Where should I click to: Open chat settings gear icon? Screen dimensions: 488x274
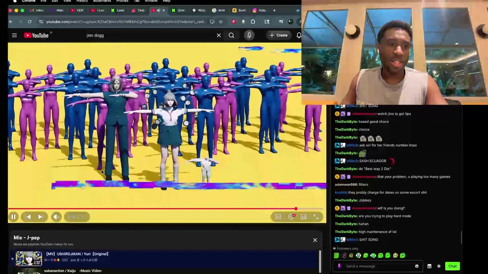[439, 266]
